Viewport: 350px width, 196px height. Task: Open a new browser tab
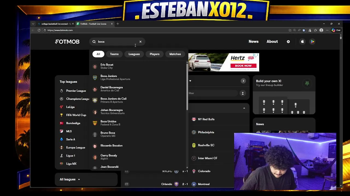[x=118, y=24]
